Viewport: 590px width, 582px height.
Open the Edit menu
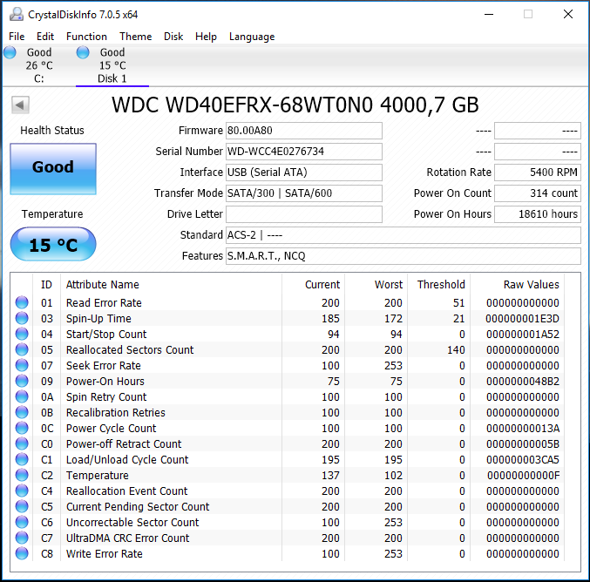coord(45,37)
